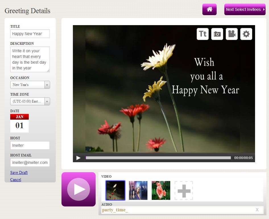Image resolution: width=269 pixels, height=219 pixels.
Task: Click the home icon button
Action: 209,9
